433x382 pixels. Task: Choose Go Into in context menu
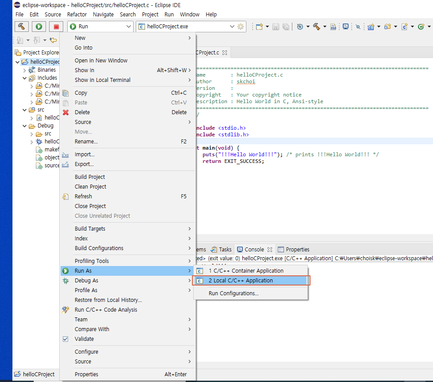coord(128,47)
